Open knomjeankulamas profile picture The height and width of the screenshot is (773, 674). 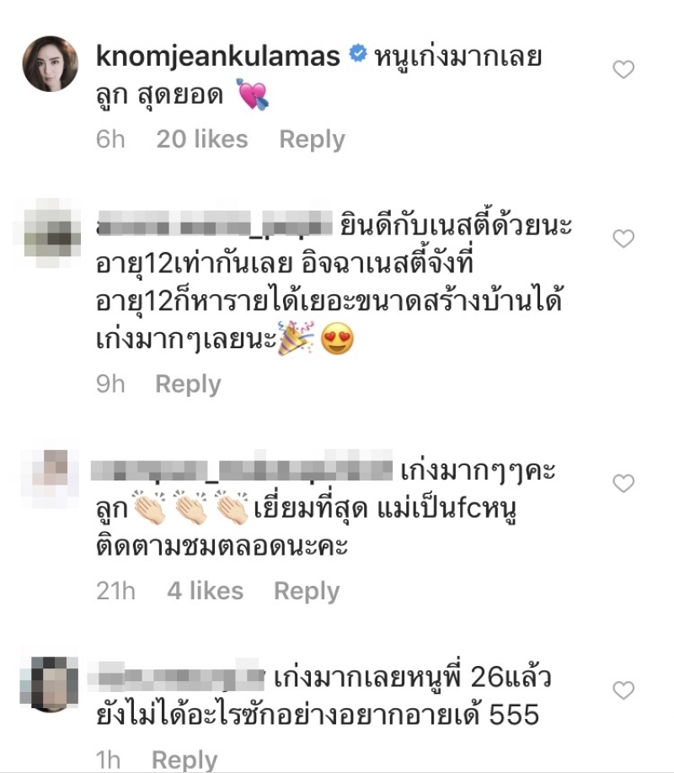click(51, 64)
